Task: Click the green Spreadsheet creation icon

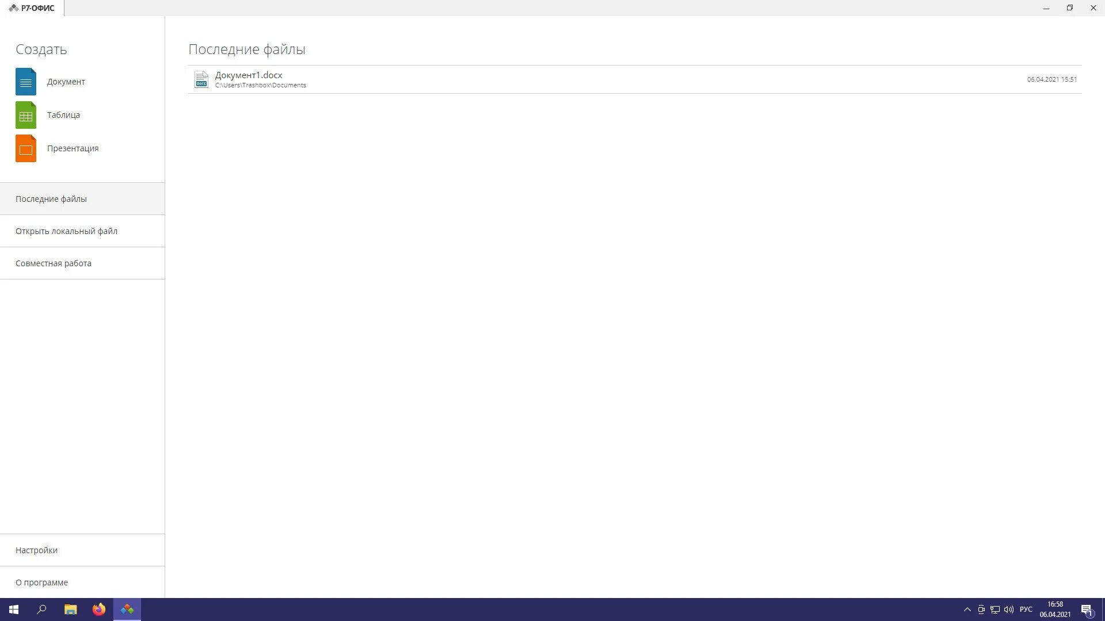Action: pyautogui.click(x=25, y=115)
